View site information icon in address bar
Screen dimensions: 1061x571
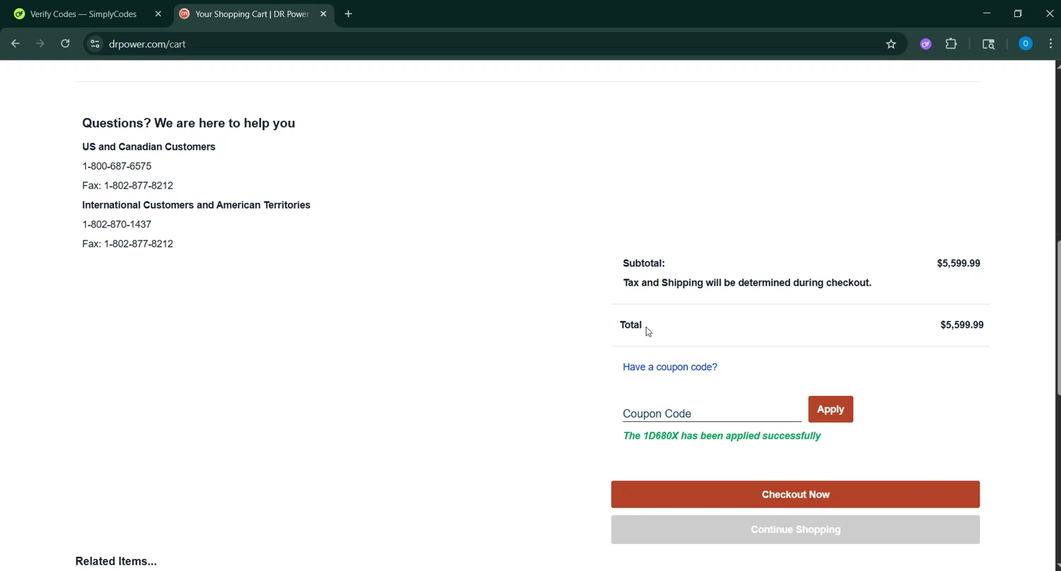(x=95, y=44)
